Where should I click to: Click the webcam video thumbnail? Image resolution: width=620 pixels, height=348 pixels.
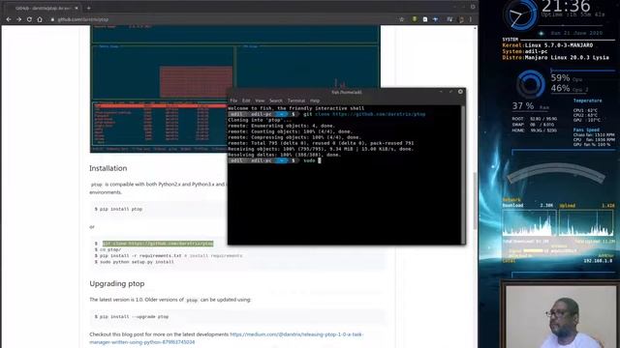[x=561, y=316]
